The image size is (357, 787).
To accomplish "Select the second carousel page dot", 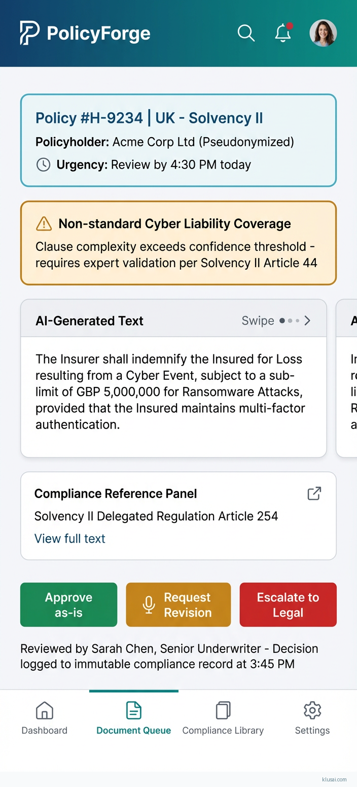I will tap(290, 321).
